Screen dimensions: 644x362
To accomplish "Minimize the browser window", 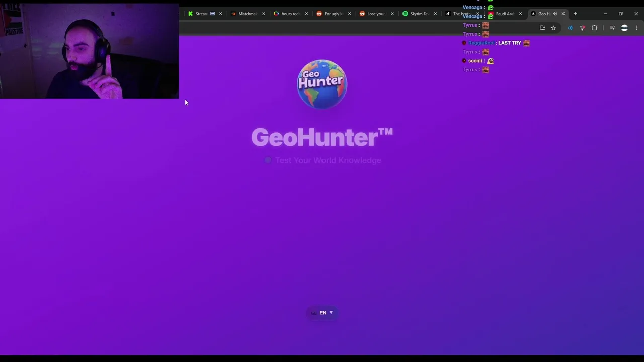I will [605, 14].
